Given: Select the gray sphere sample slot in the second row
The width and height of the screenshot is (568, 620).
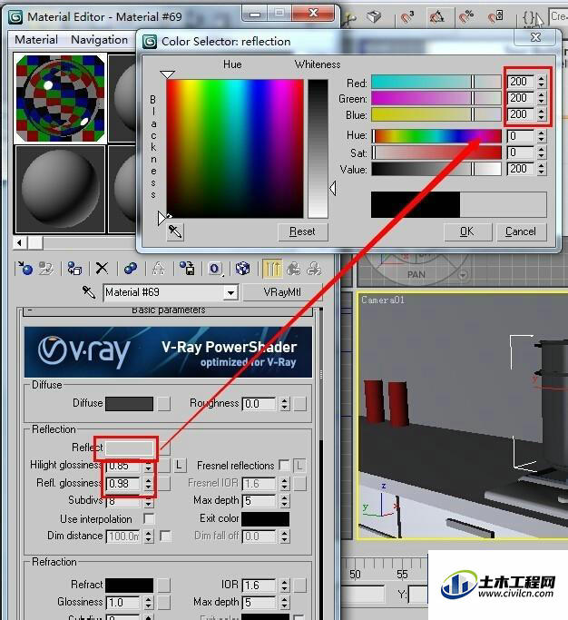Looking at the screenshot, I should tap(61, 190).
